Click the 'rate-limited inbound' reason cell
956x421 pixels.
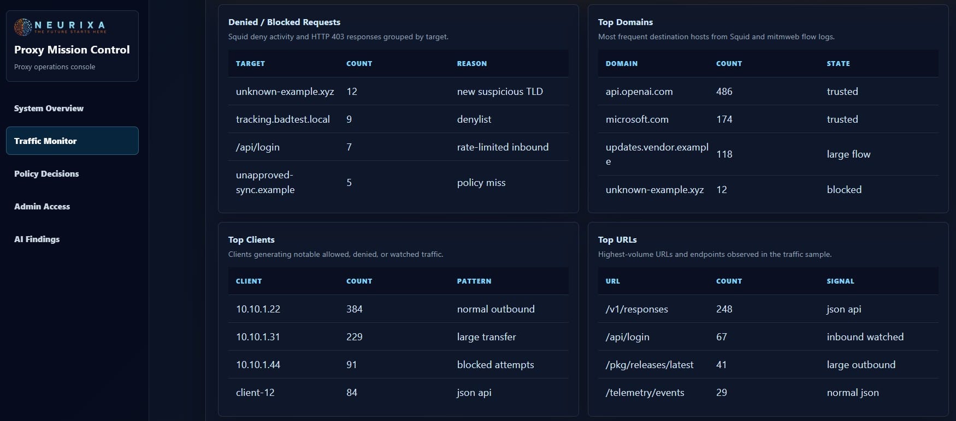click(x=503, y=147)
